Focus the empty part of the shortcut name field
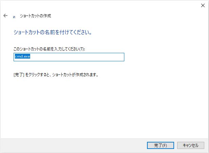 [x=77, y=57]
